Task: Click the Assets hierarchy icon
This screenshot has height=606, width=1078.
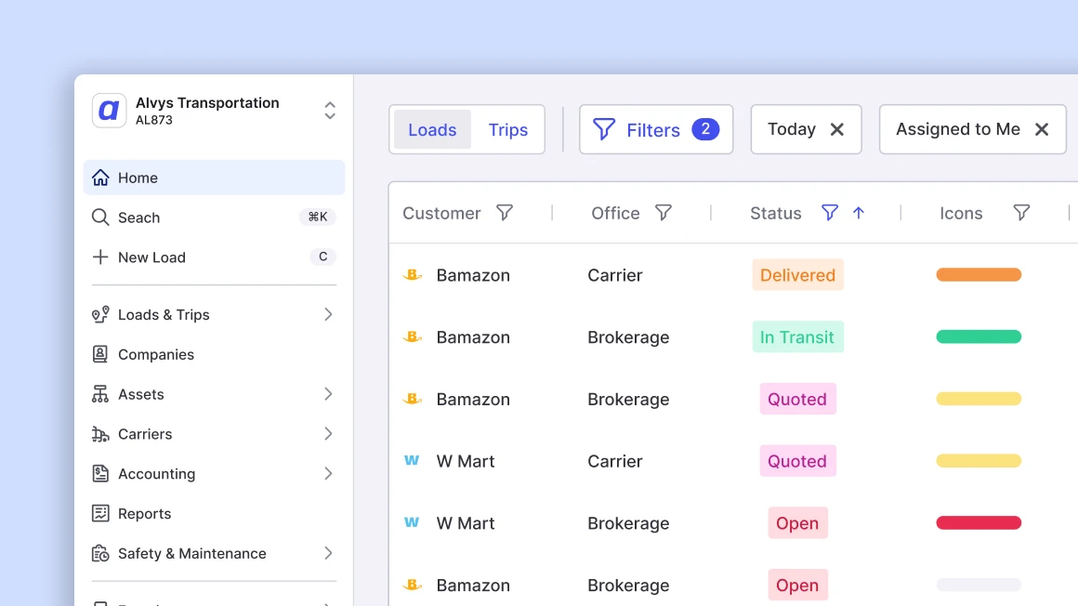Action: pos(100,394)
